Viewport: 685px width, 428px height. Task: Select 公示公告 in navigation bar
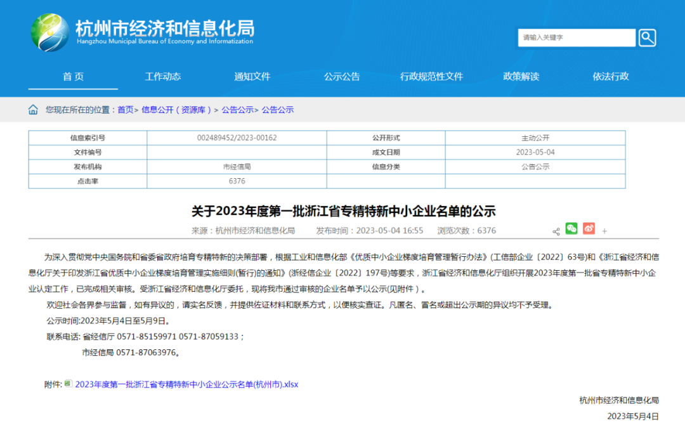tap(342, 77)
